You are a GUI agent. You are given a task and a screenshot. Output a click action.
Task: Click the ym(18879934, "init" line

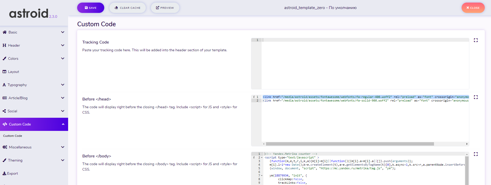[x=288, y=175]
